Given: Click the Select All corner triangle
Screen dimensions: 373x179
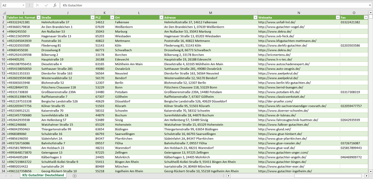Looking at the screenshot, I should 4,13.
